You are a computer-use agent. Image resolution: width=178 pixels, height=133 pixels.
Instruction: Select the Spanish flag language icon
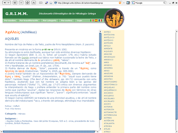[96, 20]
